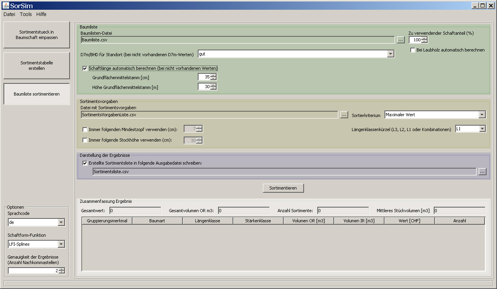
Task: Switch to Sortimentstabelle erstellen panel
Action: pyautogui.click(x=37, y=66)
